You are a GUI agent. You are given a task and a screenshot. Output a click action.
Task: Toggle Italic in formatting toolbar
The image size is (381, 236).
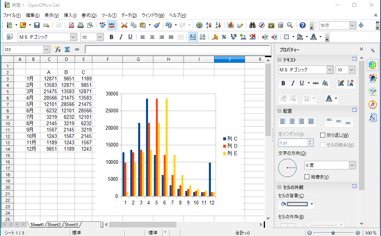(121, 37)
